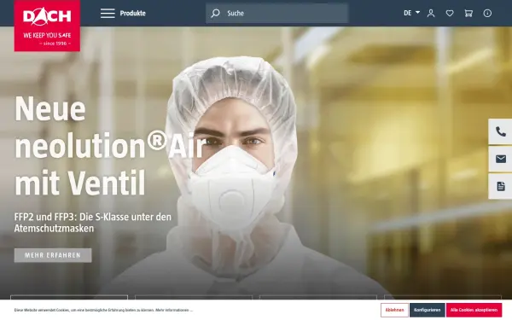Click the Produkte menu label
512x320 pixels.
(x=132, y=14)
